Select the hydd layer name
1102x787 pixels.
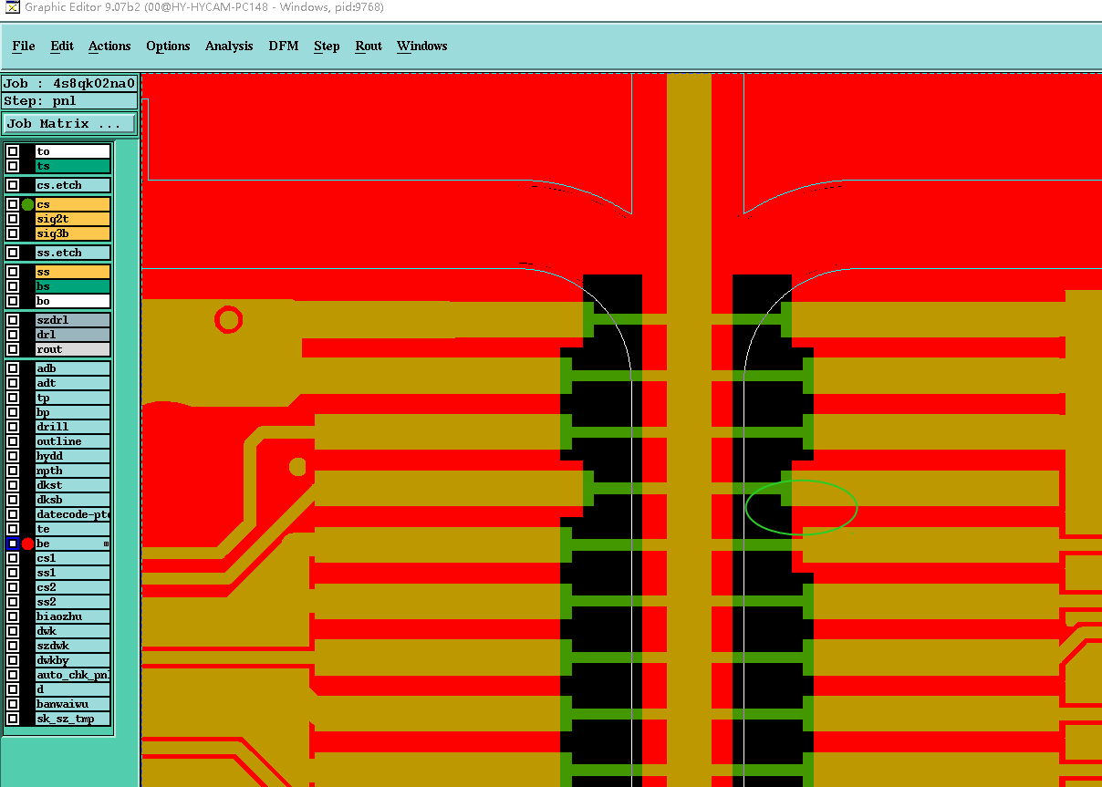click(72, 456)
